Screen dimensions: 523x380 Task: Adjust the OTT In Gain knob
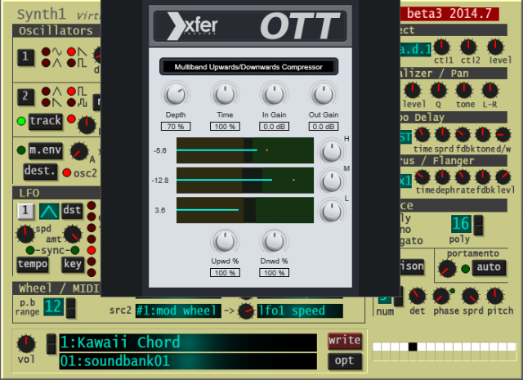tap(274, 95)
